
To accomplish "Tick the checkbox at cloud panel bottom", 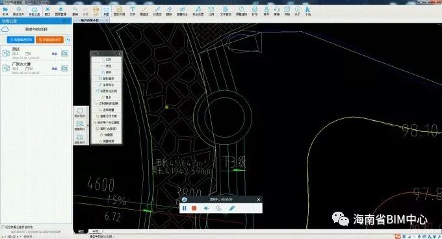I will [x=3, y=227].
